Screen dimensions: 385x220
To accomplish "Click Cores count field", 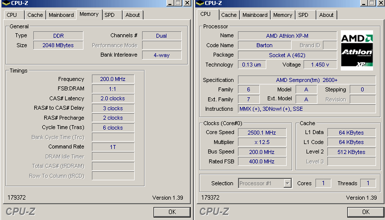I will click(323, 183).
